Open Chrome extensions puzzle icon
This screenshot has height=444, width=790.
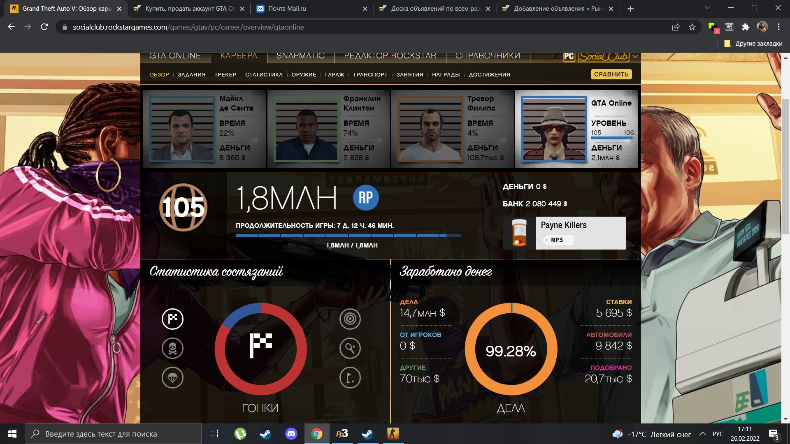[746, 27]
